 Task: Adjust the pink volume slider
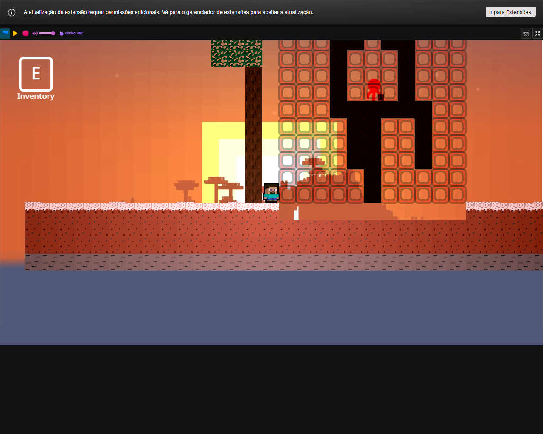pyautogui.click(x=47, y=33)
